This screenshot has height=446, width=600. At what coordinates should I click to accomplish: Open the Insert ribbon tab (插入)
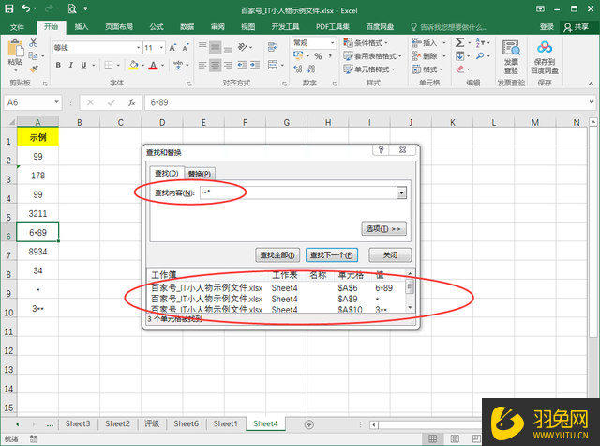click(82, 27)
